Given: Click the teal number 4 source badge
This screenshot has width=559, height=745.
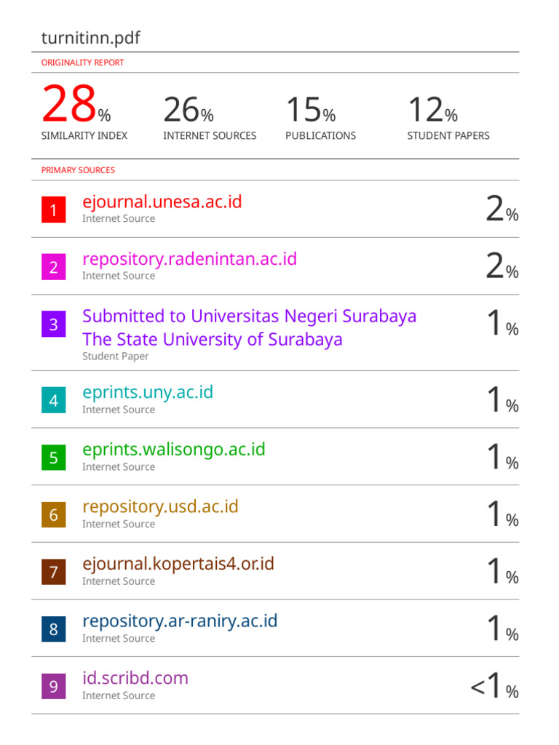Looking at the screenshot, I should click(53, 400).
